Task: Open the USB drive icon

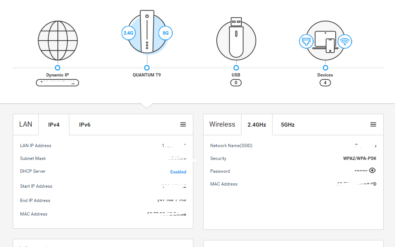Action: pos(236,39)
